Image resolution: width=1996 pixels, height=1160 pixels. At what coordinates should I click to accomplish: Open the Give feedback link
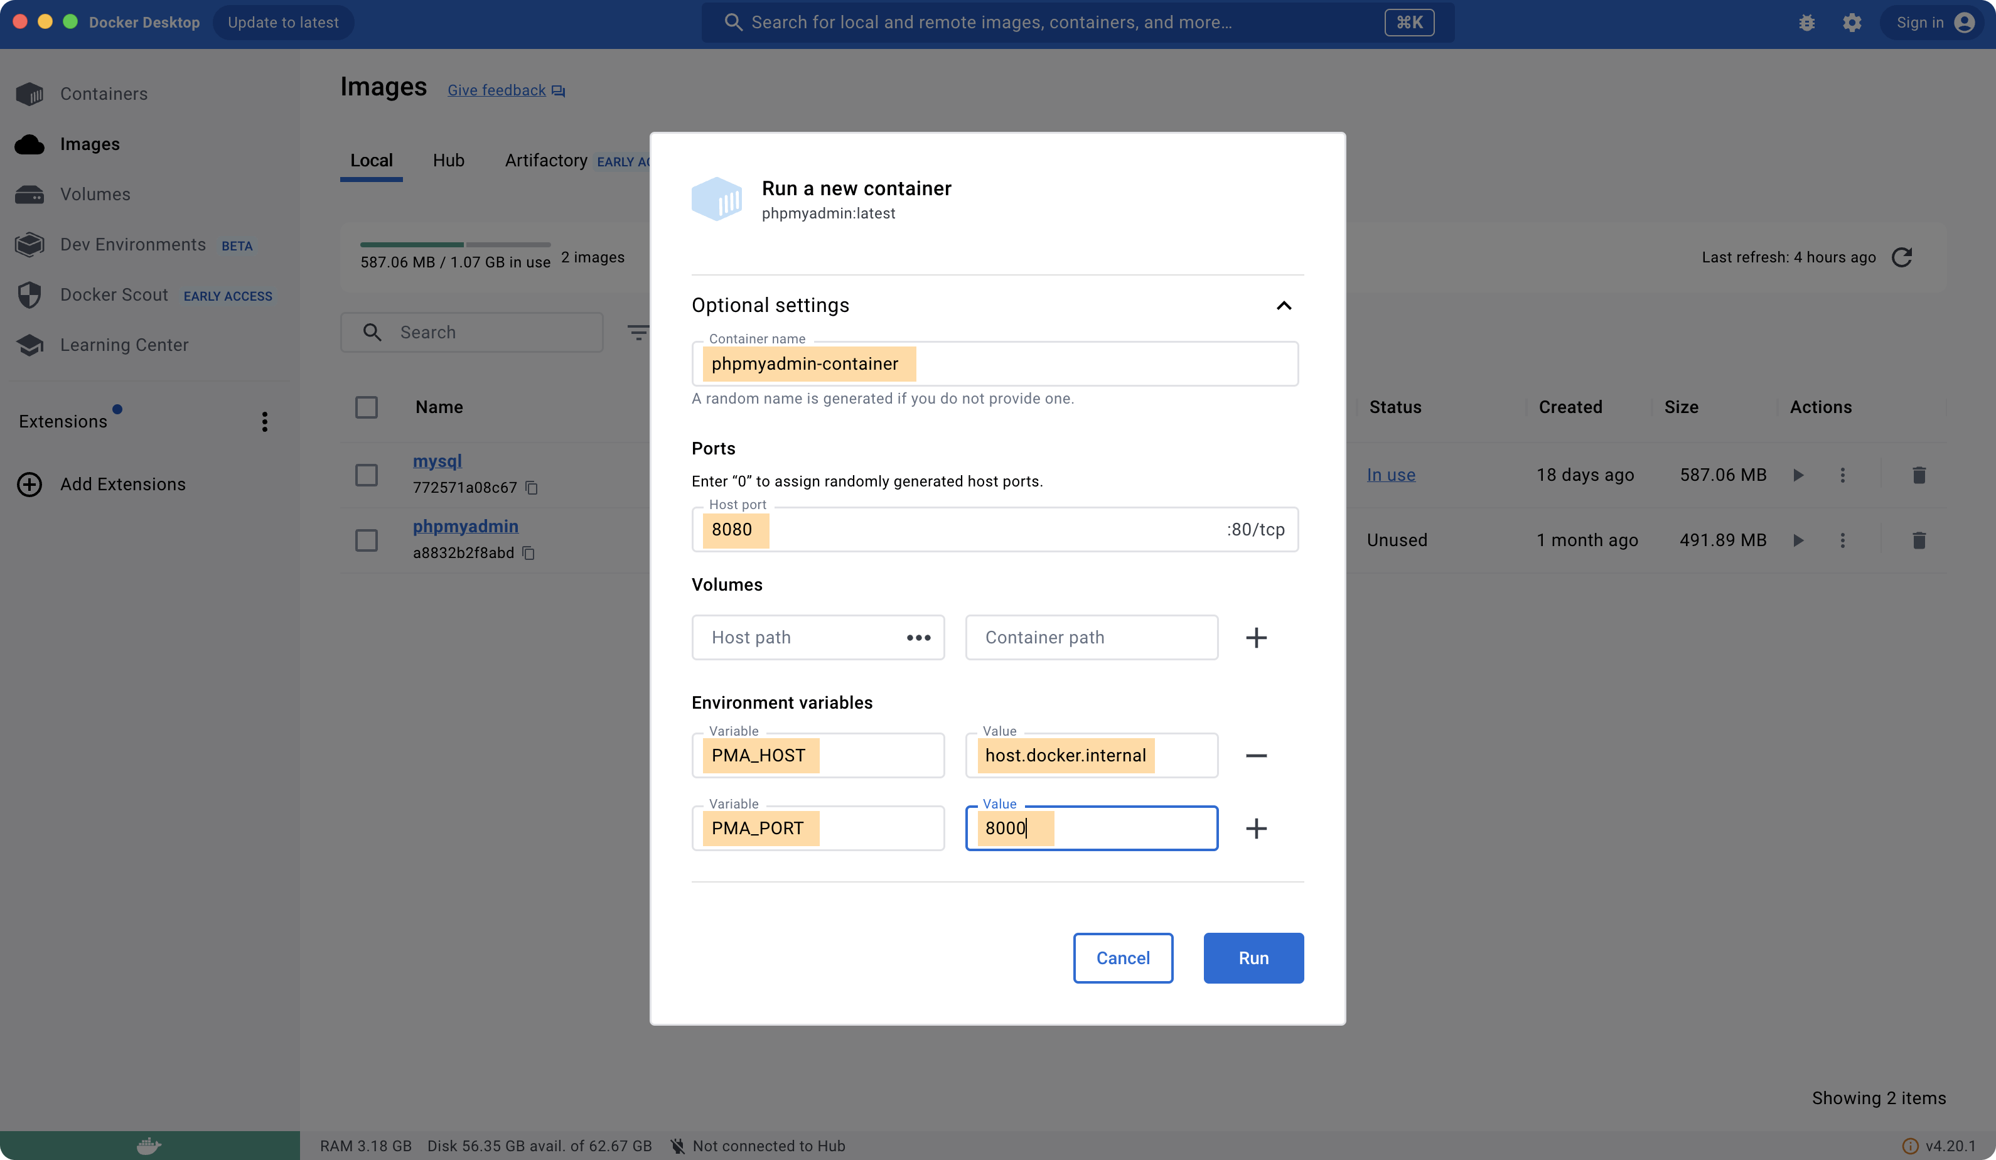pos(506,90)
